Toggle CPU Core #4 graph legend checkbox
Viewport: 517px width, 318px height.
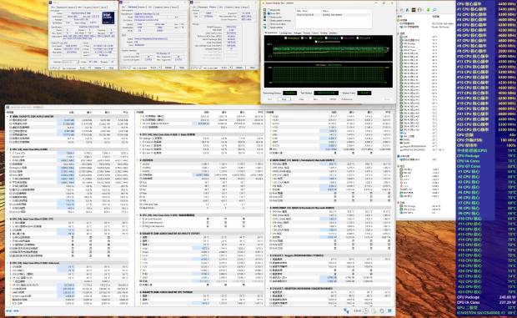click(x=358, y=38)
